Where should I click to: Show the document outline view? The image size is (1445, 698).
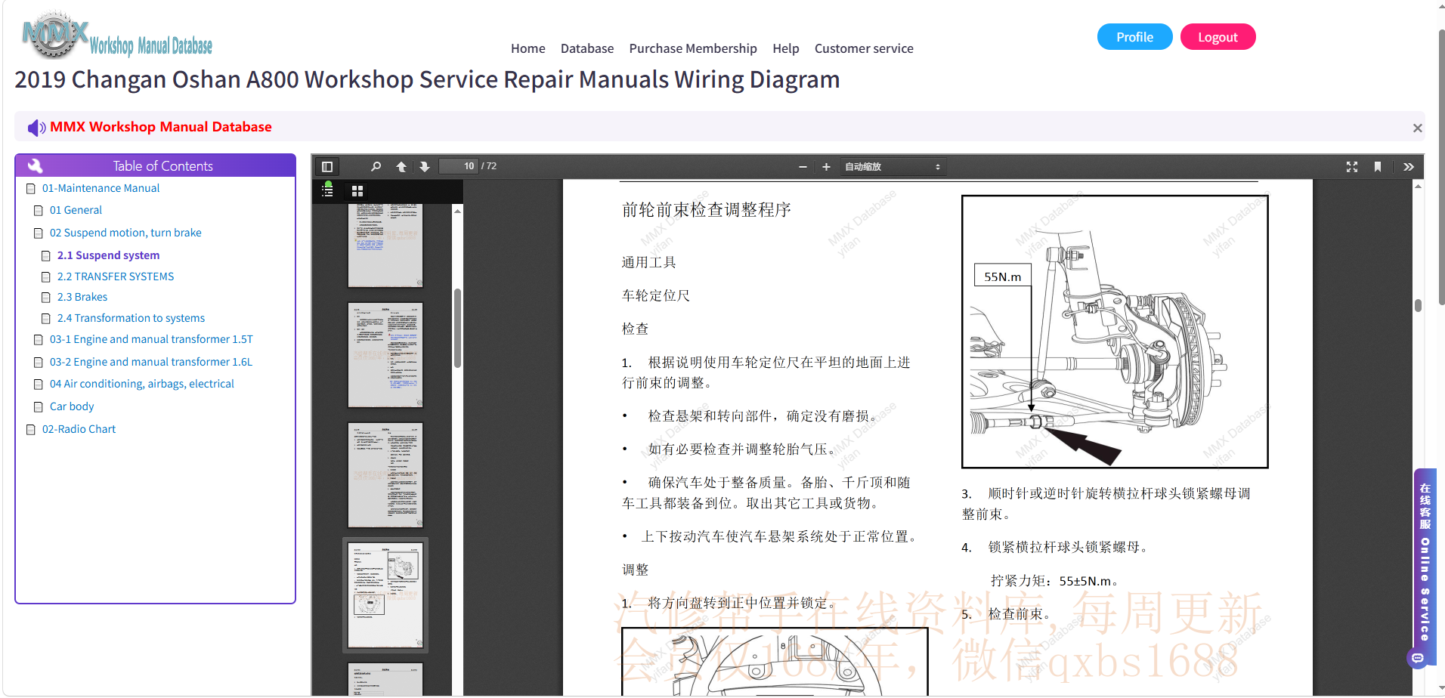327,190
